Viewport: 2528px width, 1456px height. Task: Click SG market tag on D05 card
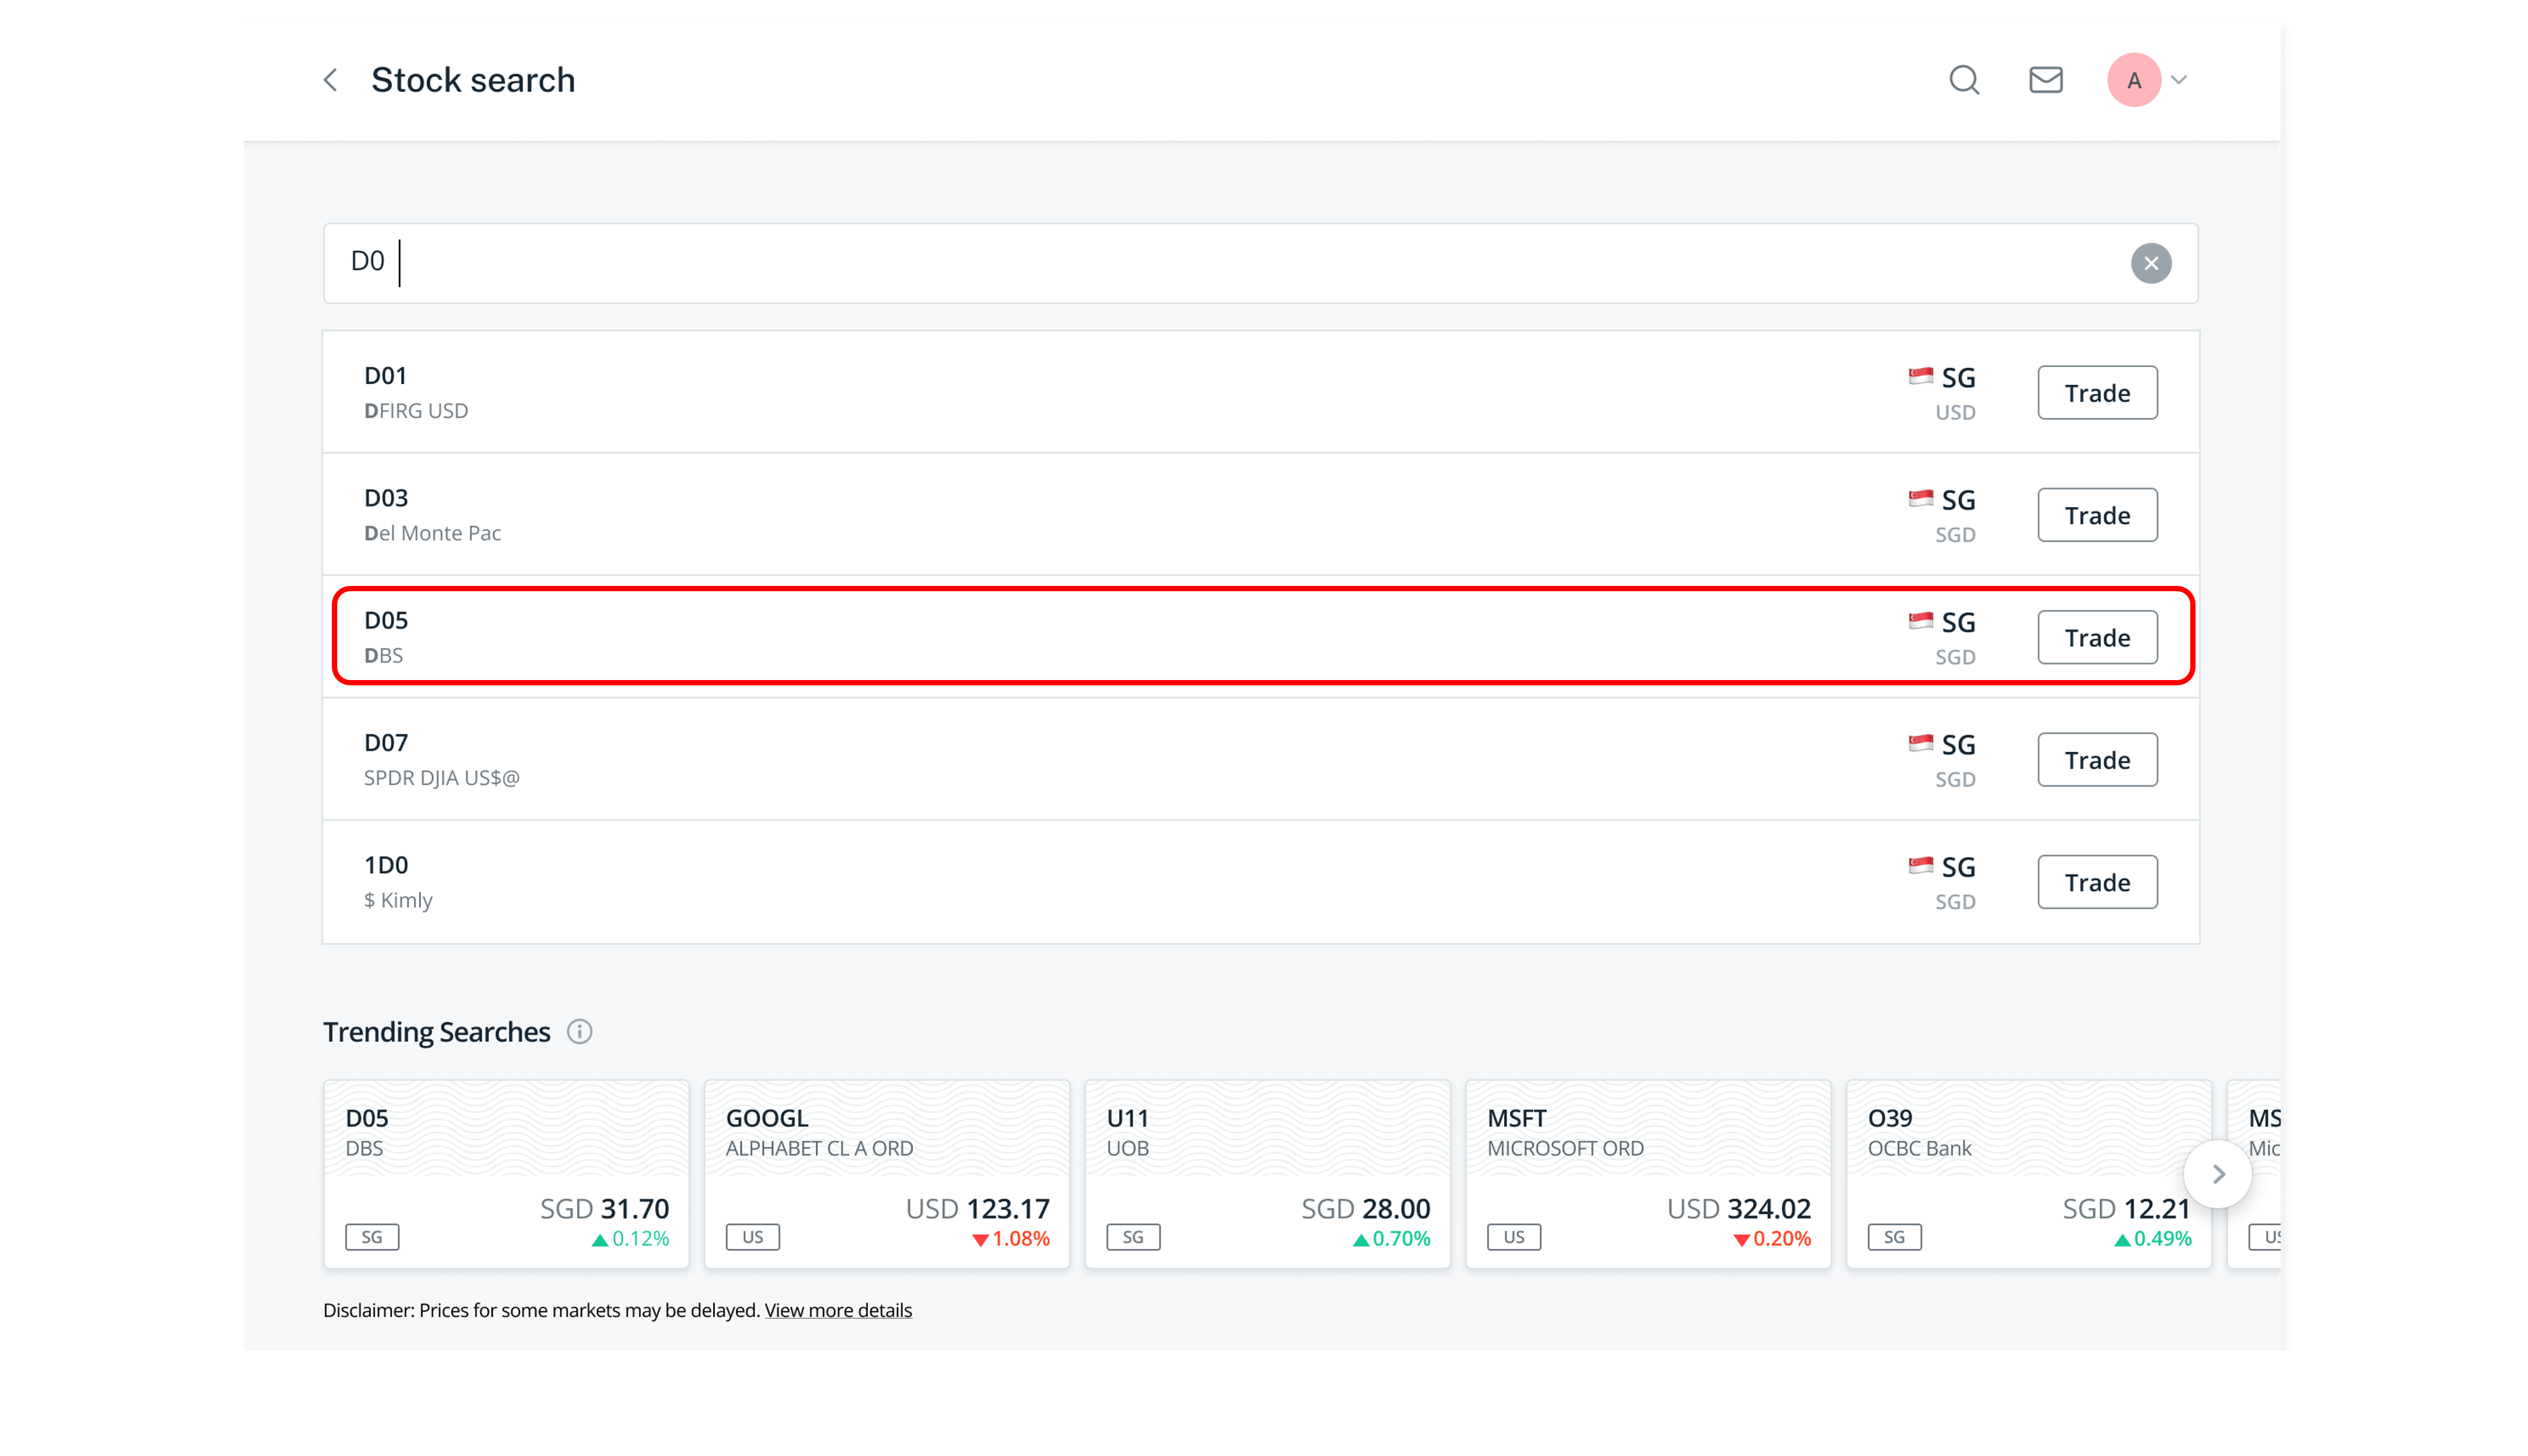[x=372, y=1237]
